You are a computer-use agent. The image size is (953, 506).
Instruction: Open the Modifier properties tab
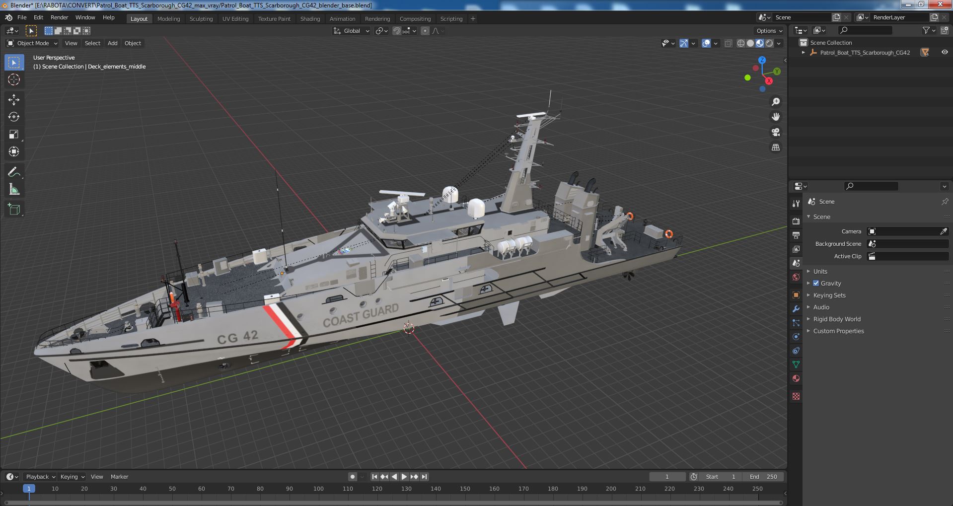(x=796, y=309)
